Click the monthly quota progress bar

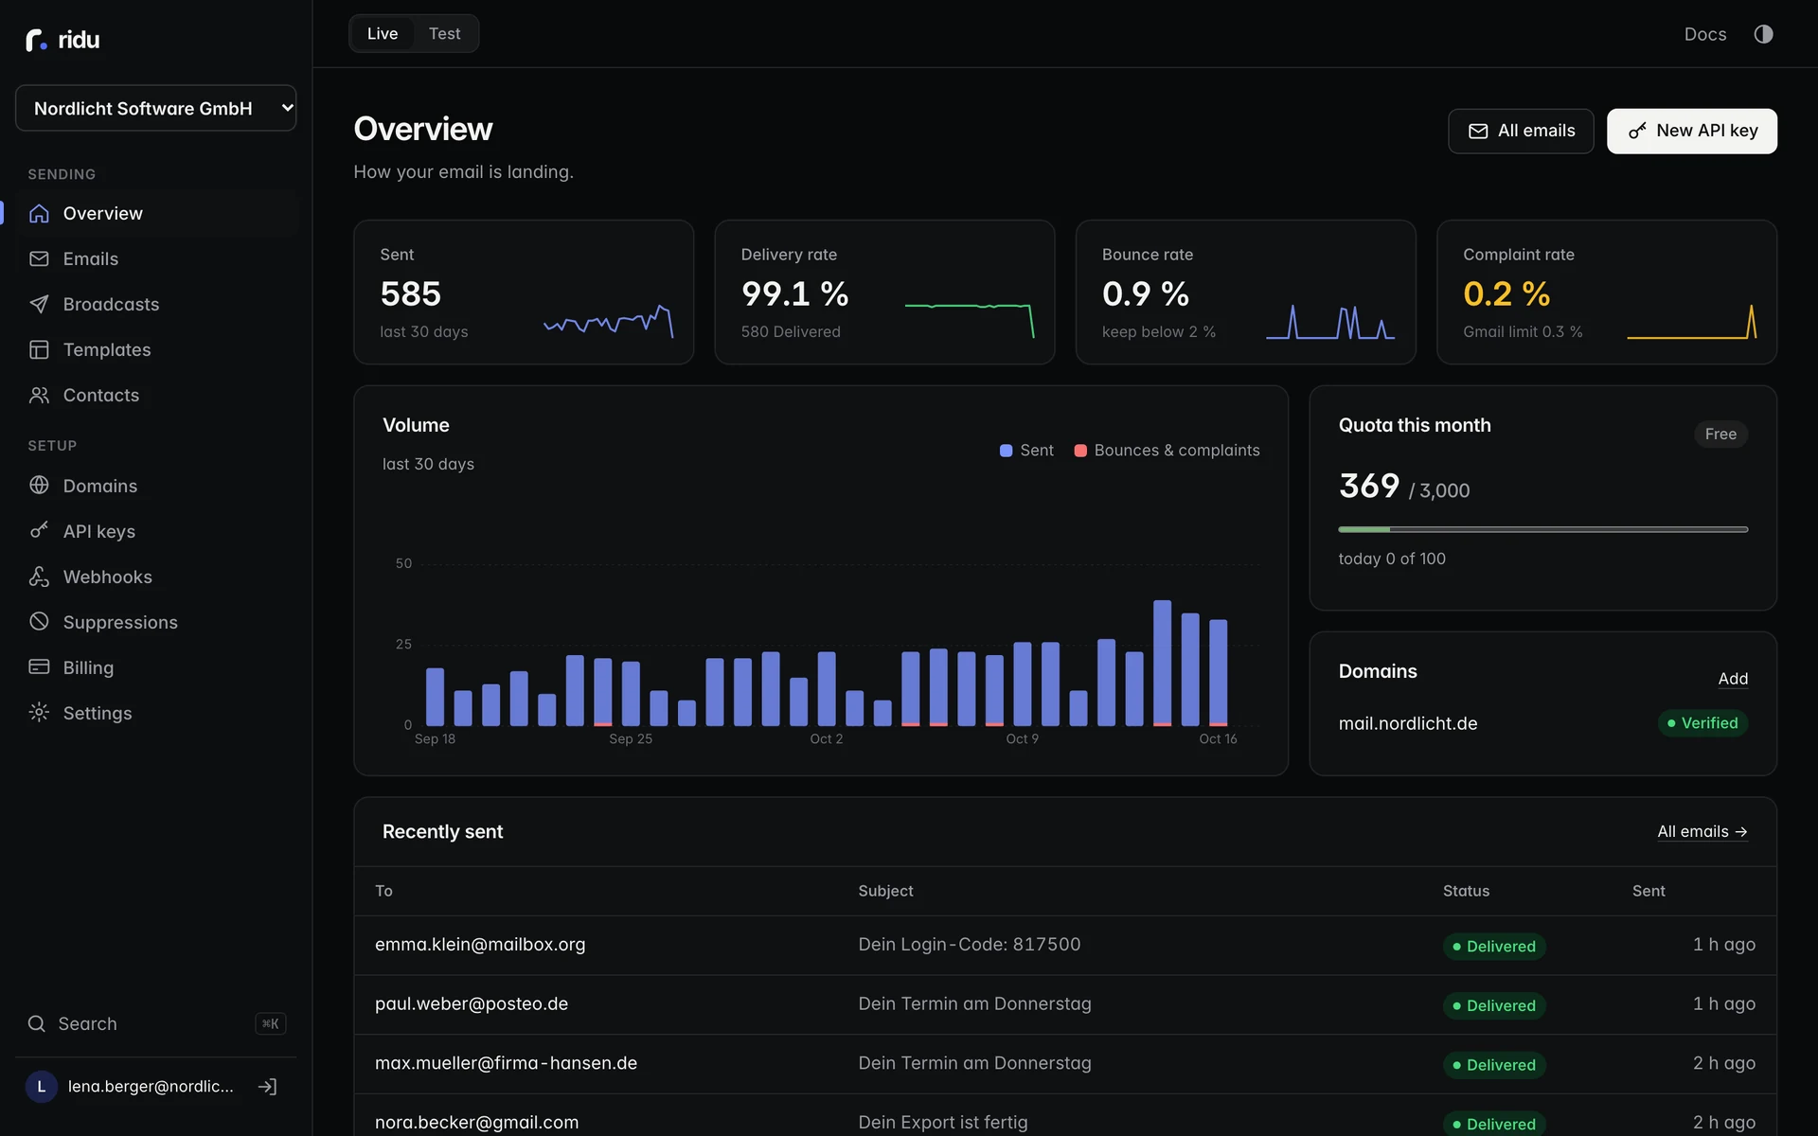click(x=1542, y=529)
